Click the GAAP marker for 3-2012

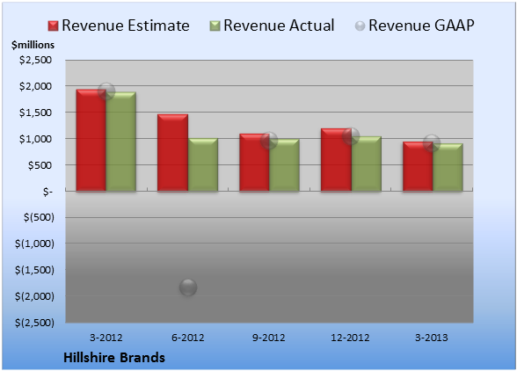[x=106, y=91]
